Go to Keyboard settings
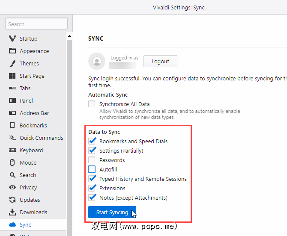The image size is (287, 236). coord(31,150)
